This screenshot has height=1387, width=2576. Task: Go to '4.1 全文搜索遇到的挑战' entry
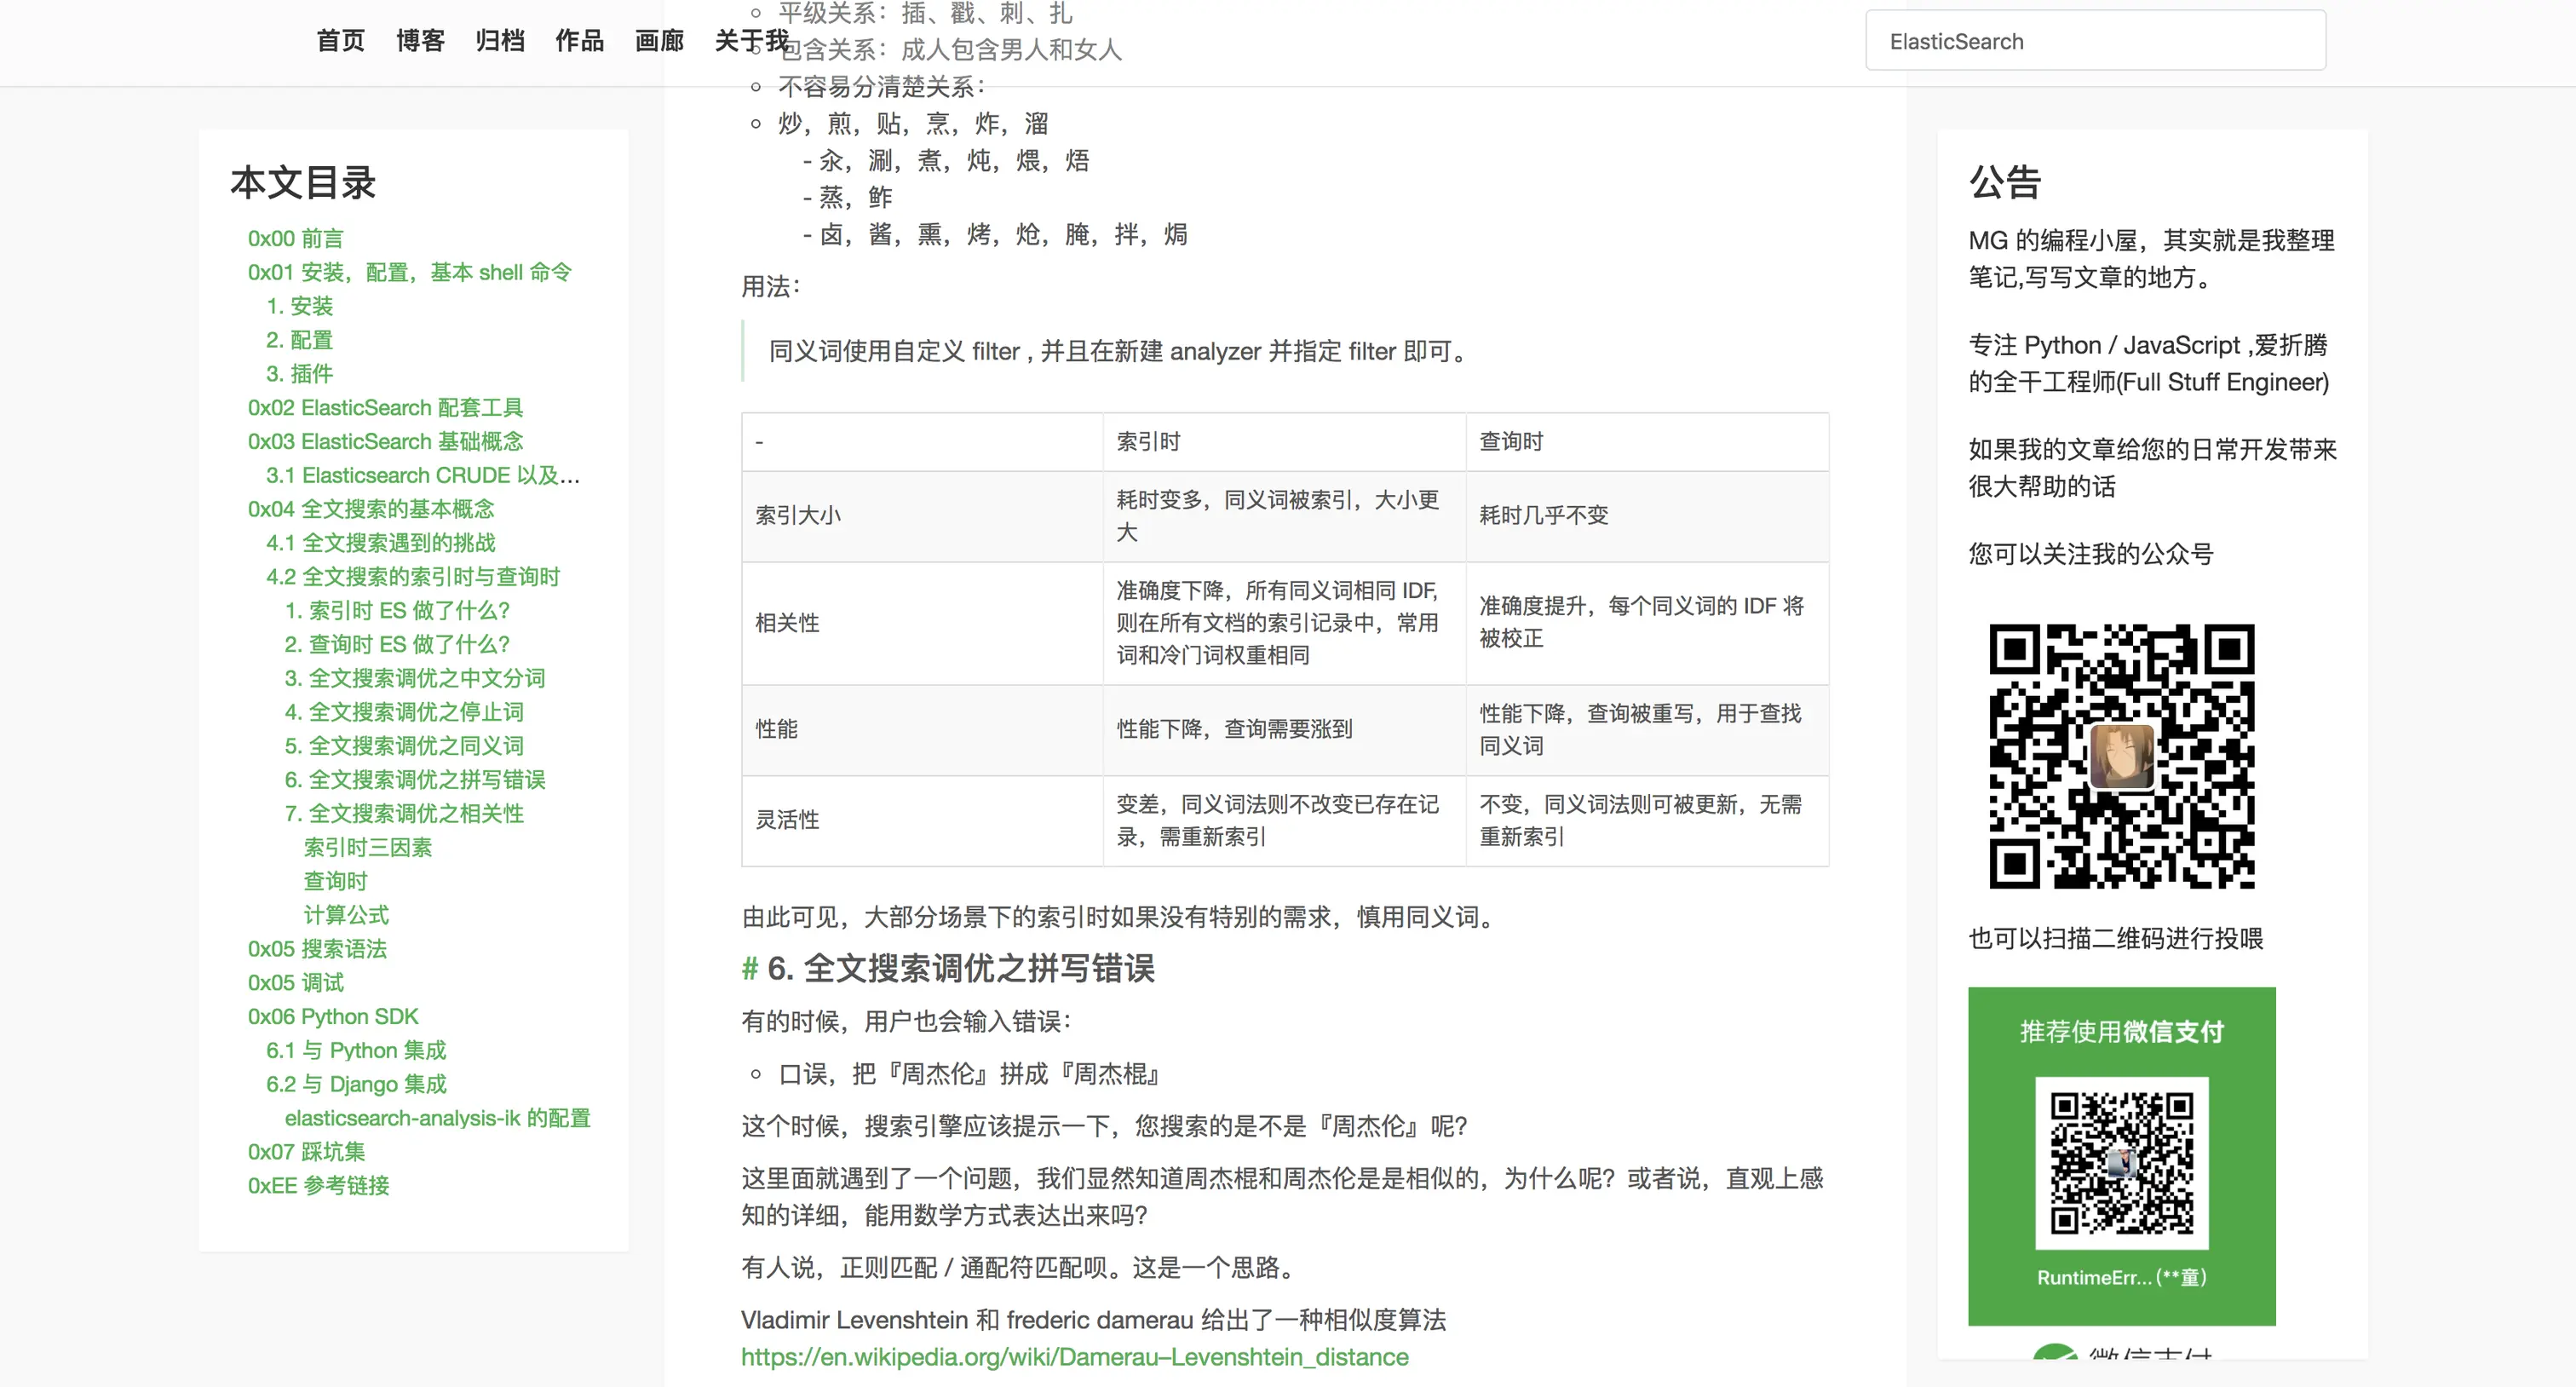click(380, 543)
